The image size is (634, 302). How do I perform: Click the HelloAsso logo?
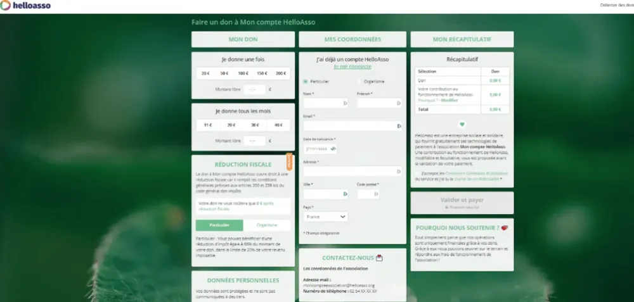coord(26,6)
